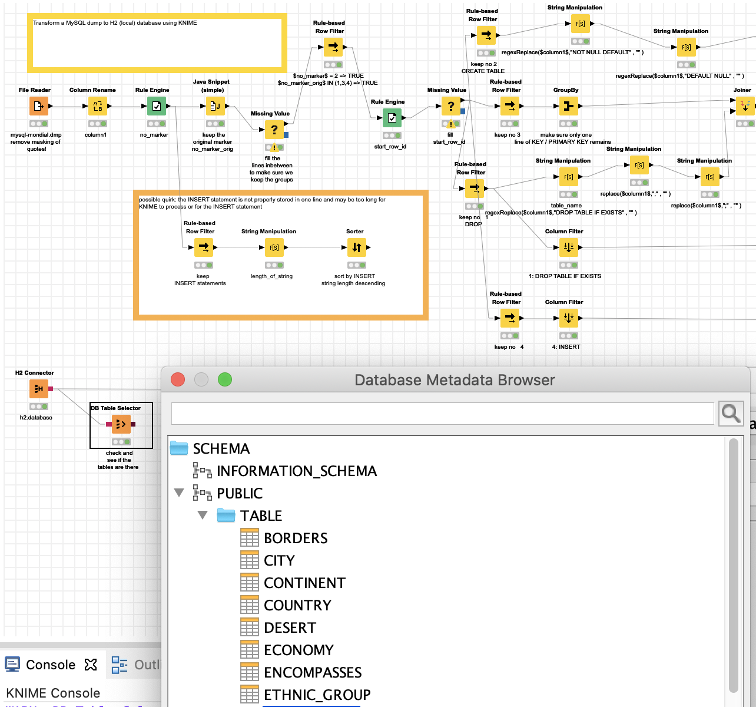This screenshot has height=707, width=756.
Task: Collapse the TABLE folder
Action: point(203,515)
